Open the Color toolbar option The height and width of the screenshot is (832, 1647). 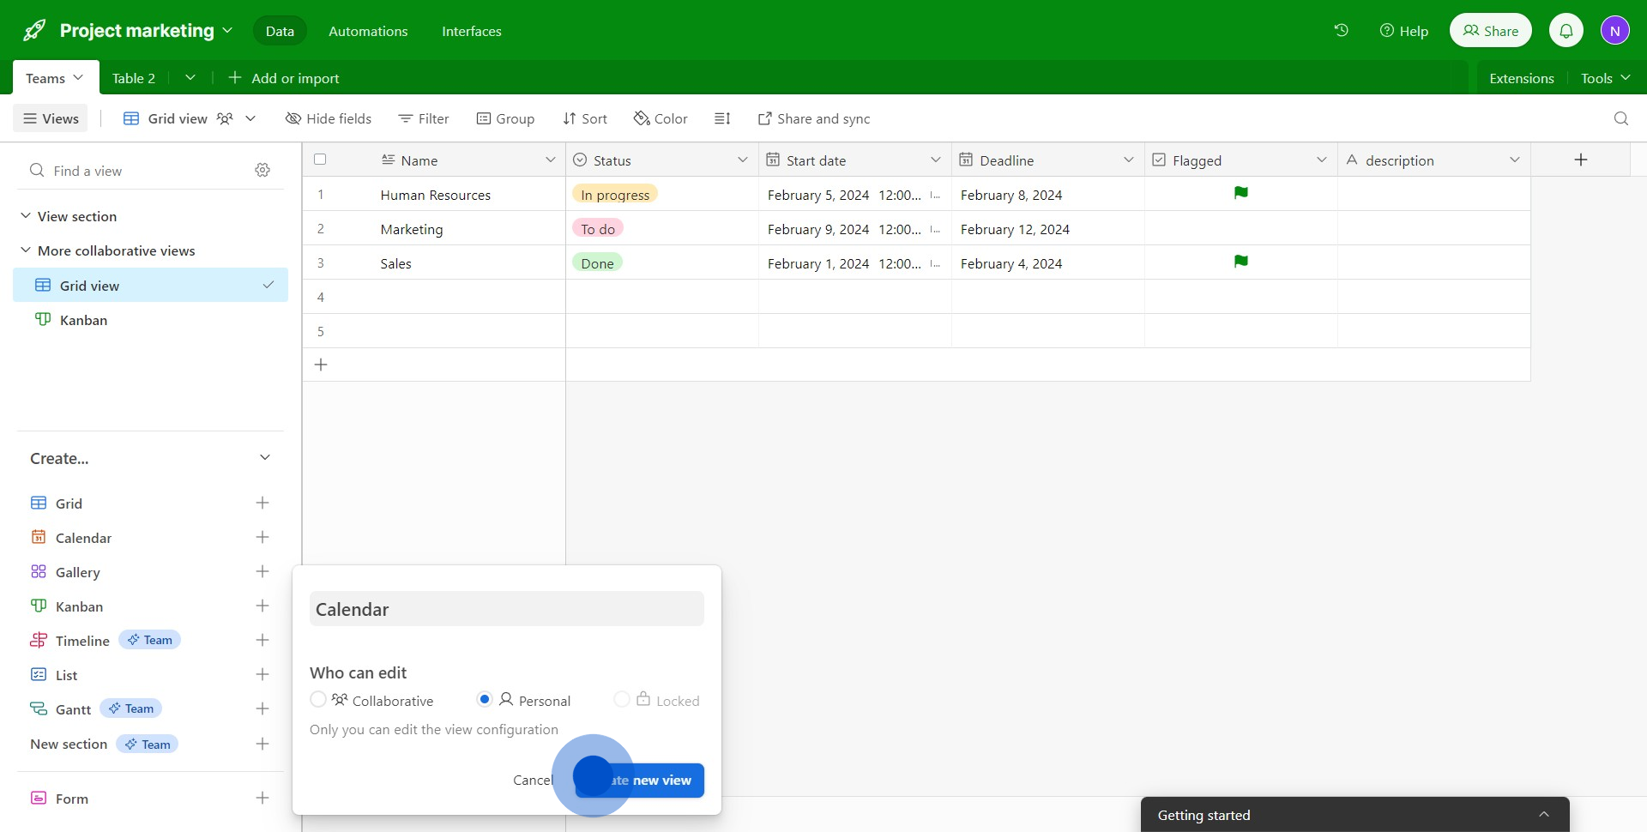pyautogui.click(x=661, y=118)
